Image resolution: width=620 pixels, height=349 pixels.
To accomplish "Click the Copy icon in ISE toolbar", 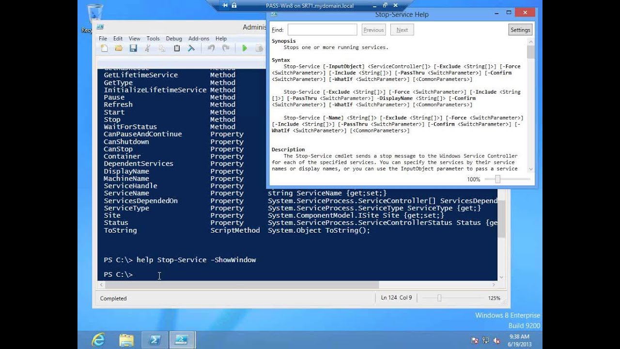I will 162,48.
